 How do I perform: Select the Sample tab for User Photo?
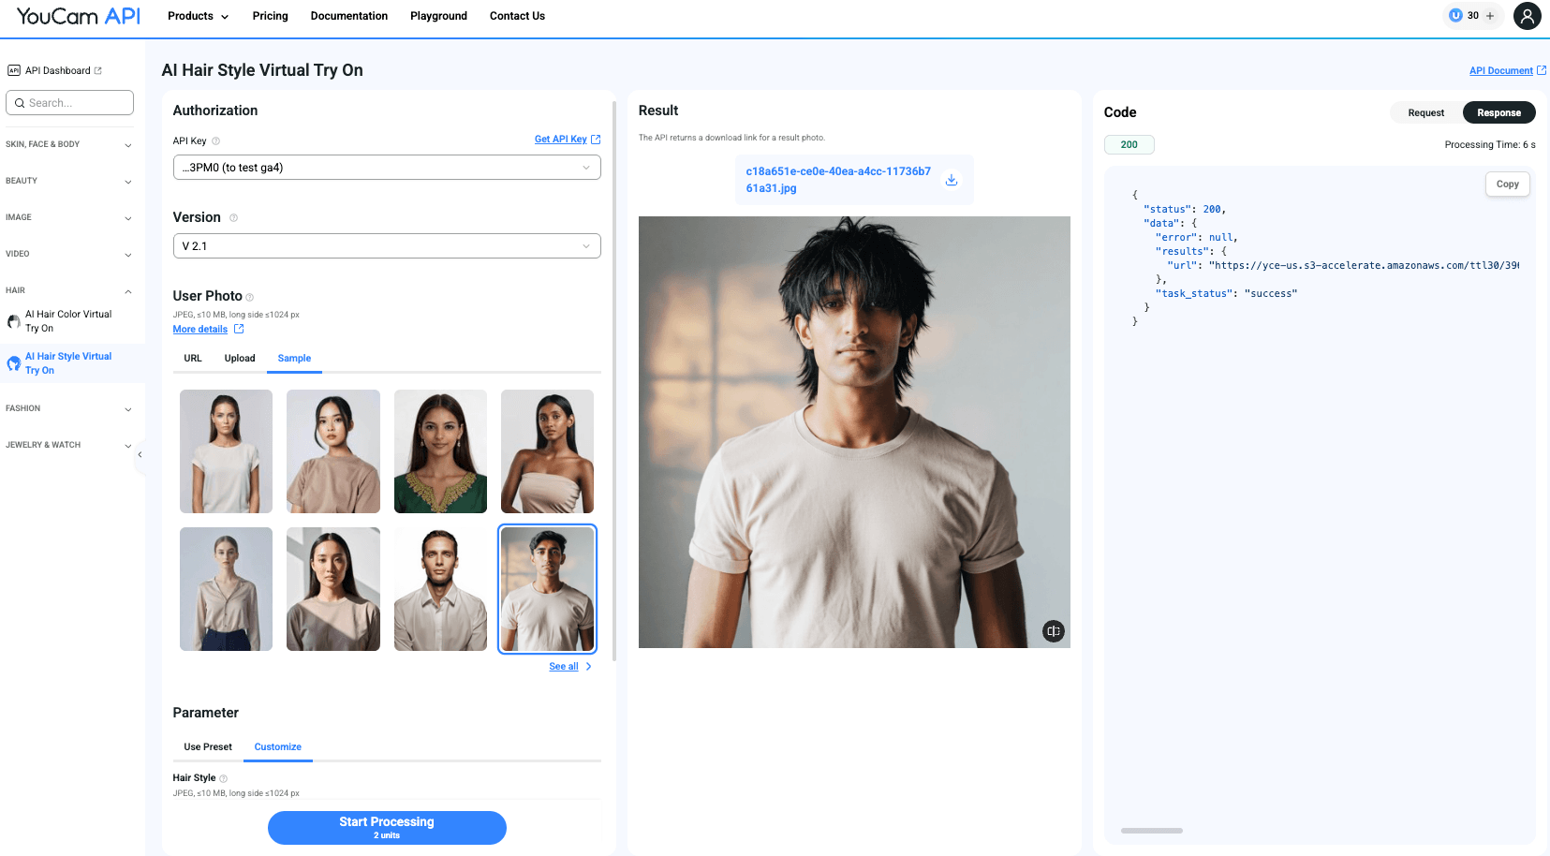click(x=294, y=359)
